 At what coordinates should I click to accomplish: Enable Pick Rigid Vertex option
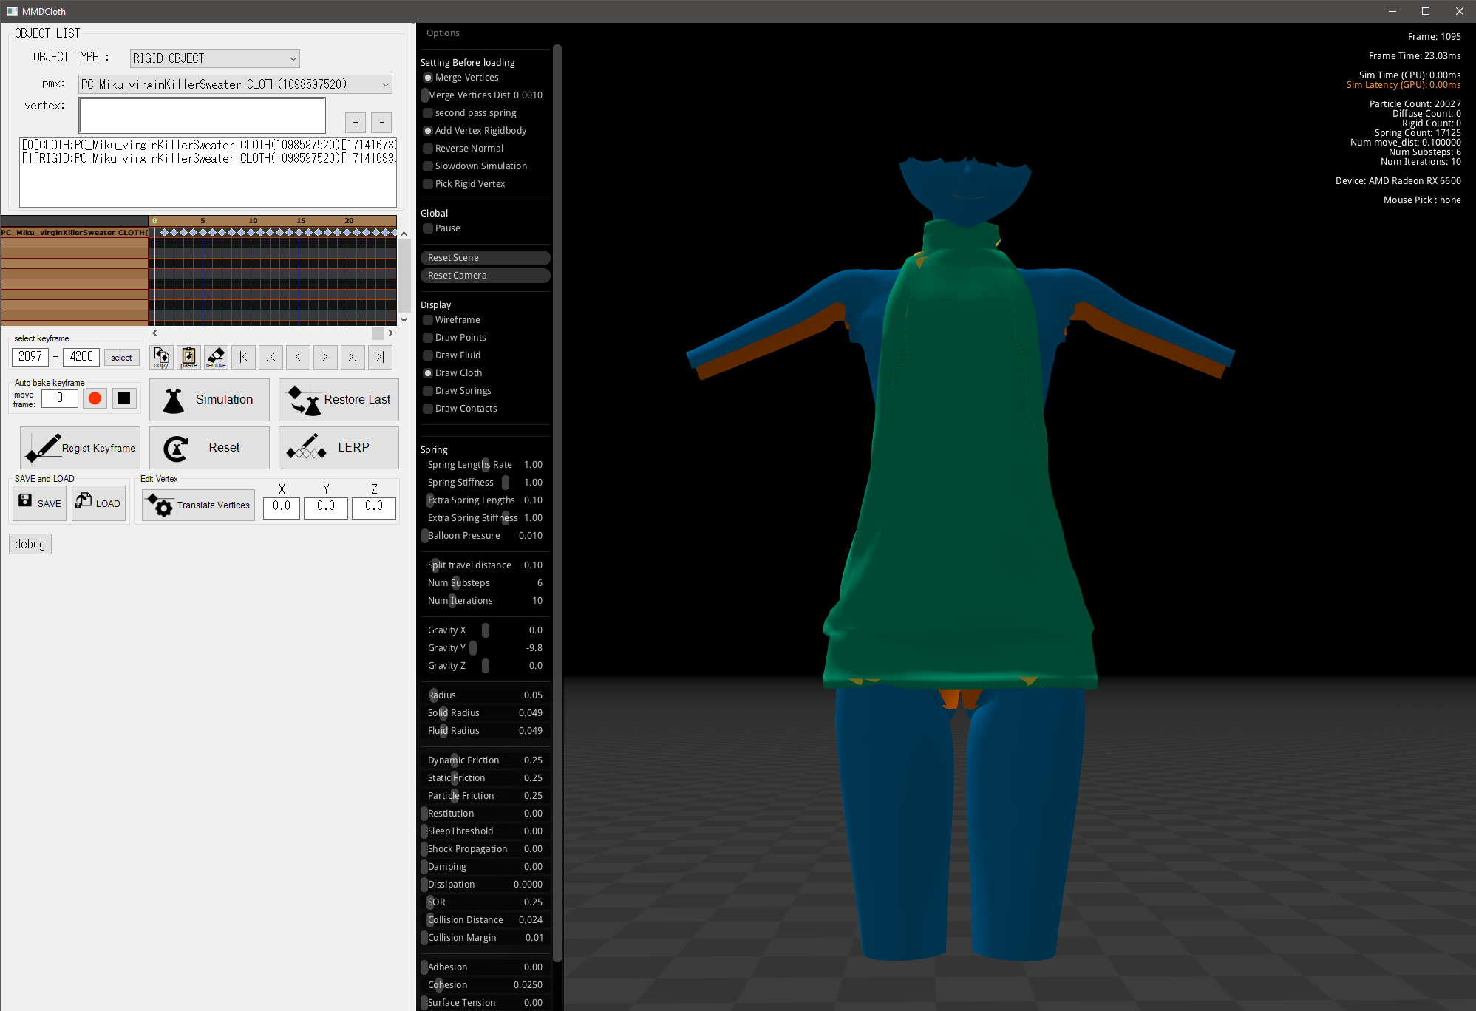(x=428, y=184)
